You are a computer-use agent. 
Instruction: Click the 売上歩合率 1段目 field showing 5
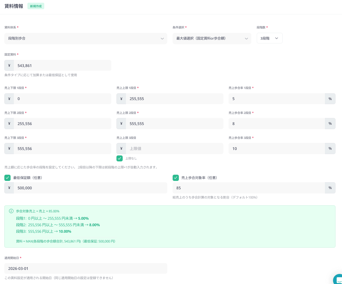click(277, 99)
